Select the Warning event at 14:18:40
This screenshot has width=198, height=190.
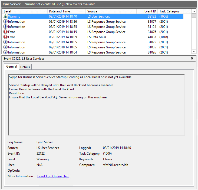click(x=93, y=16)
